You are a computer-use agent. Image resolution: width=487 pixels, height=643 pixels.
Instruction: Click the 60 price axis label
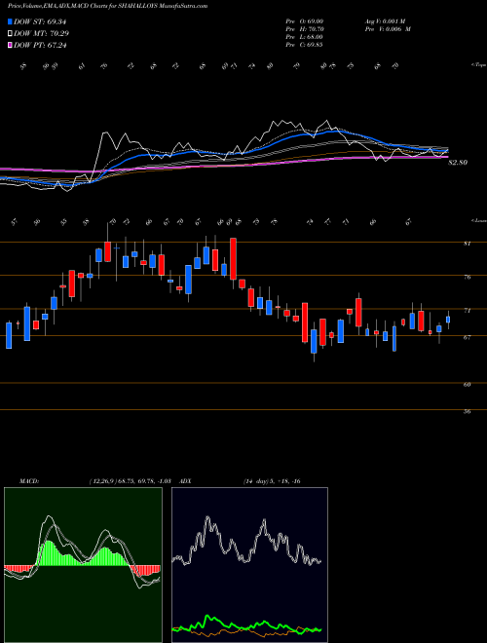467,384
